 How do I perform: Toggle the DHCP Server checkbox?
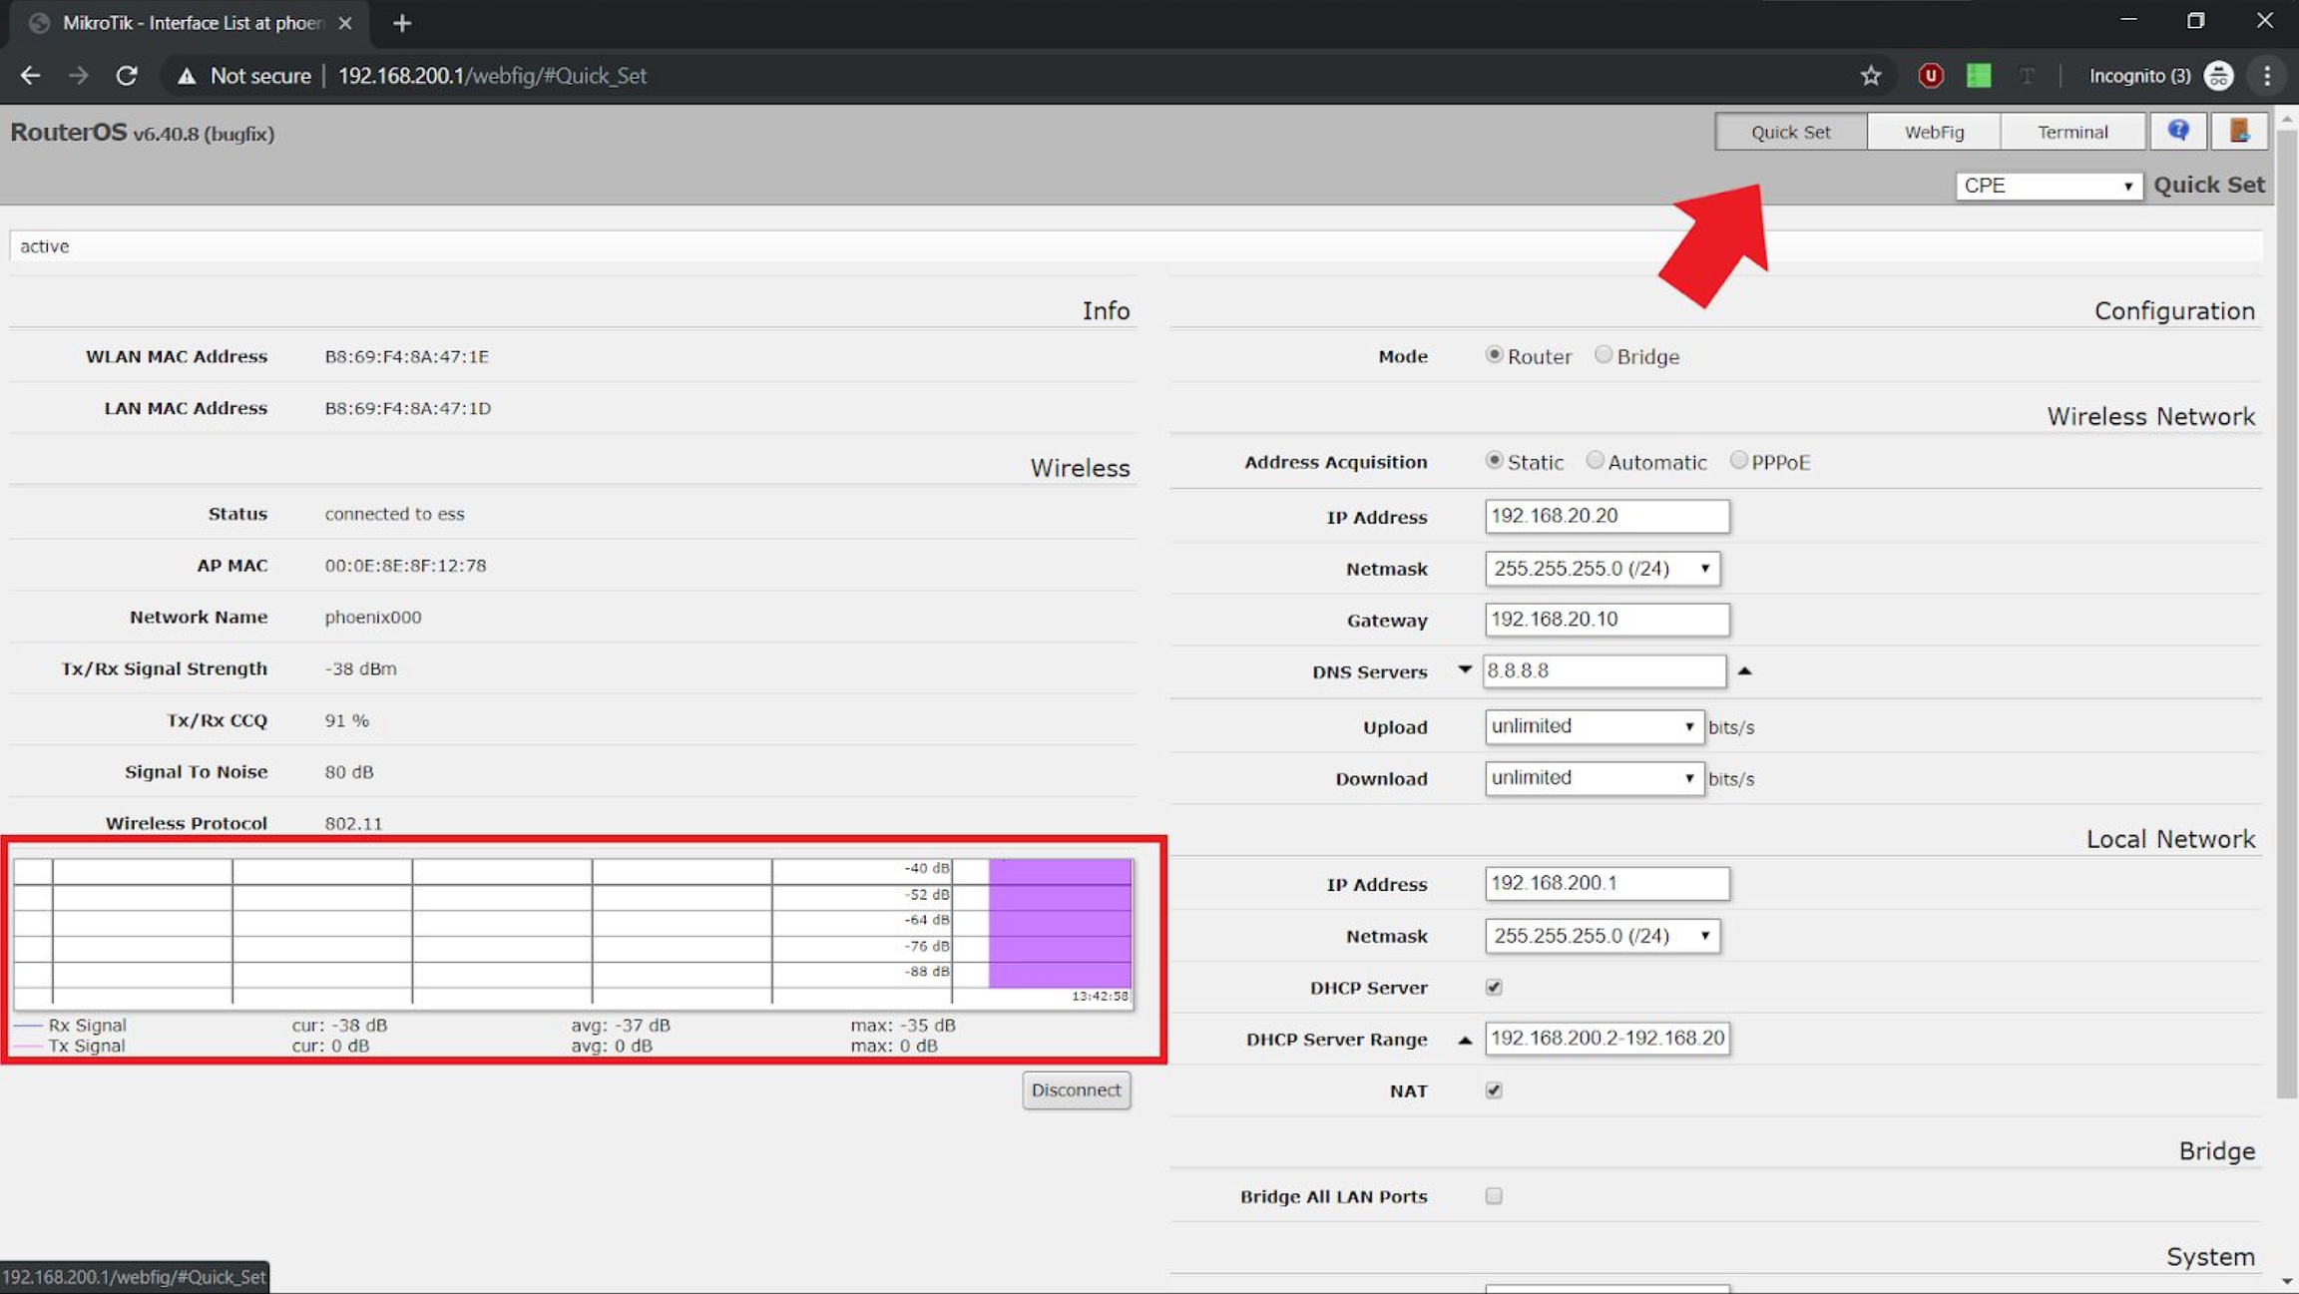pos(1494,987)
